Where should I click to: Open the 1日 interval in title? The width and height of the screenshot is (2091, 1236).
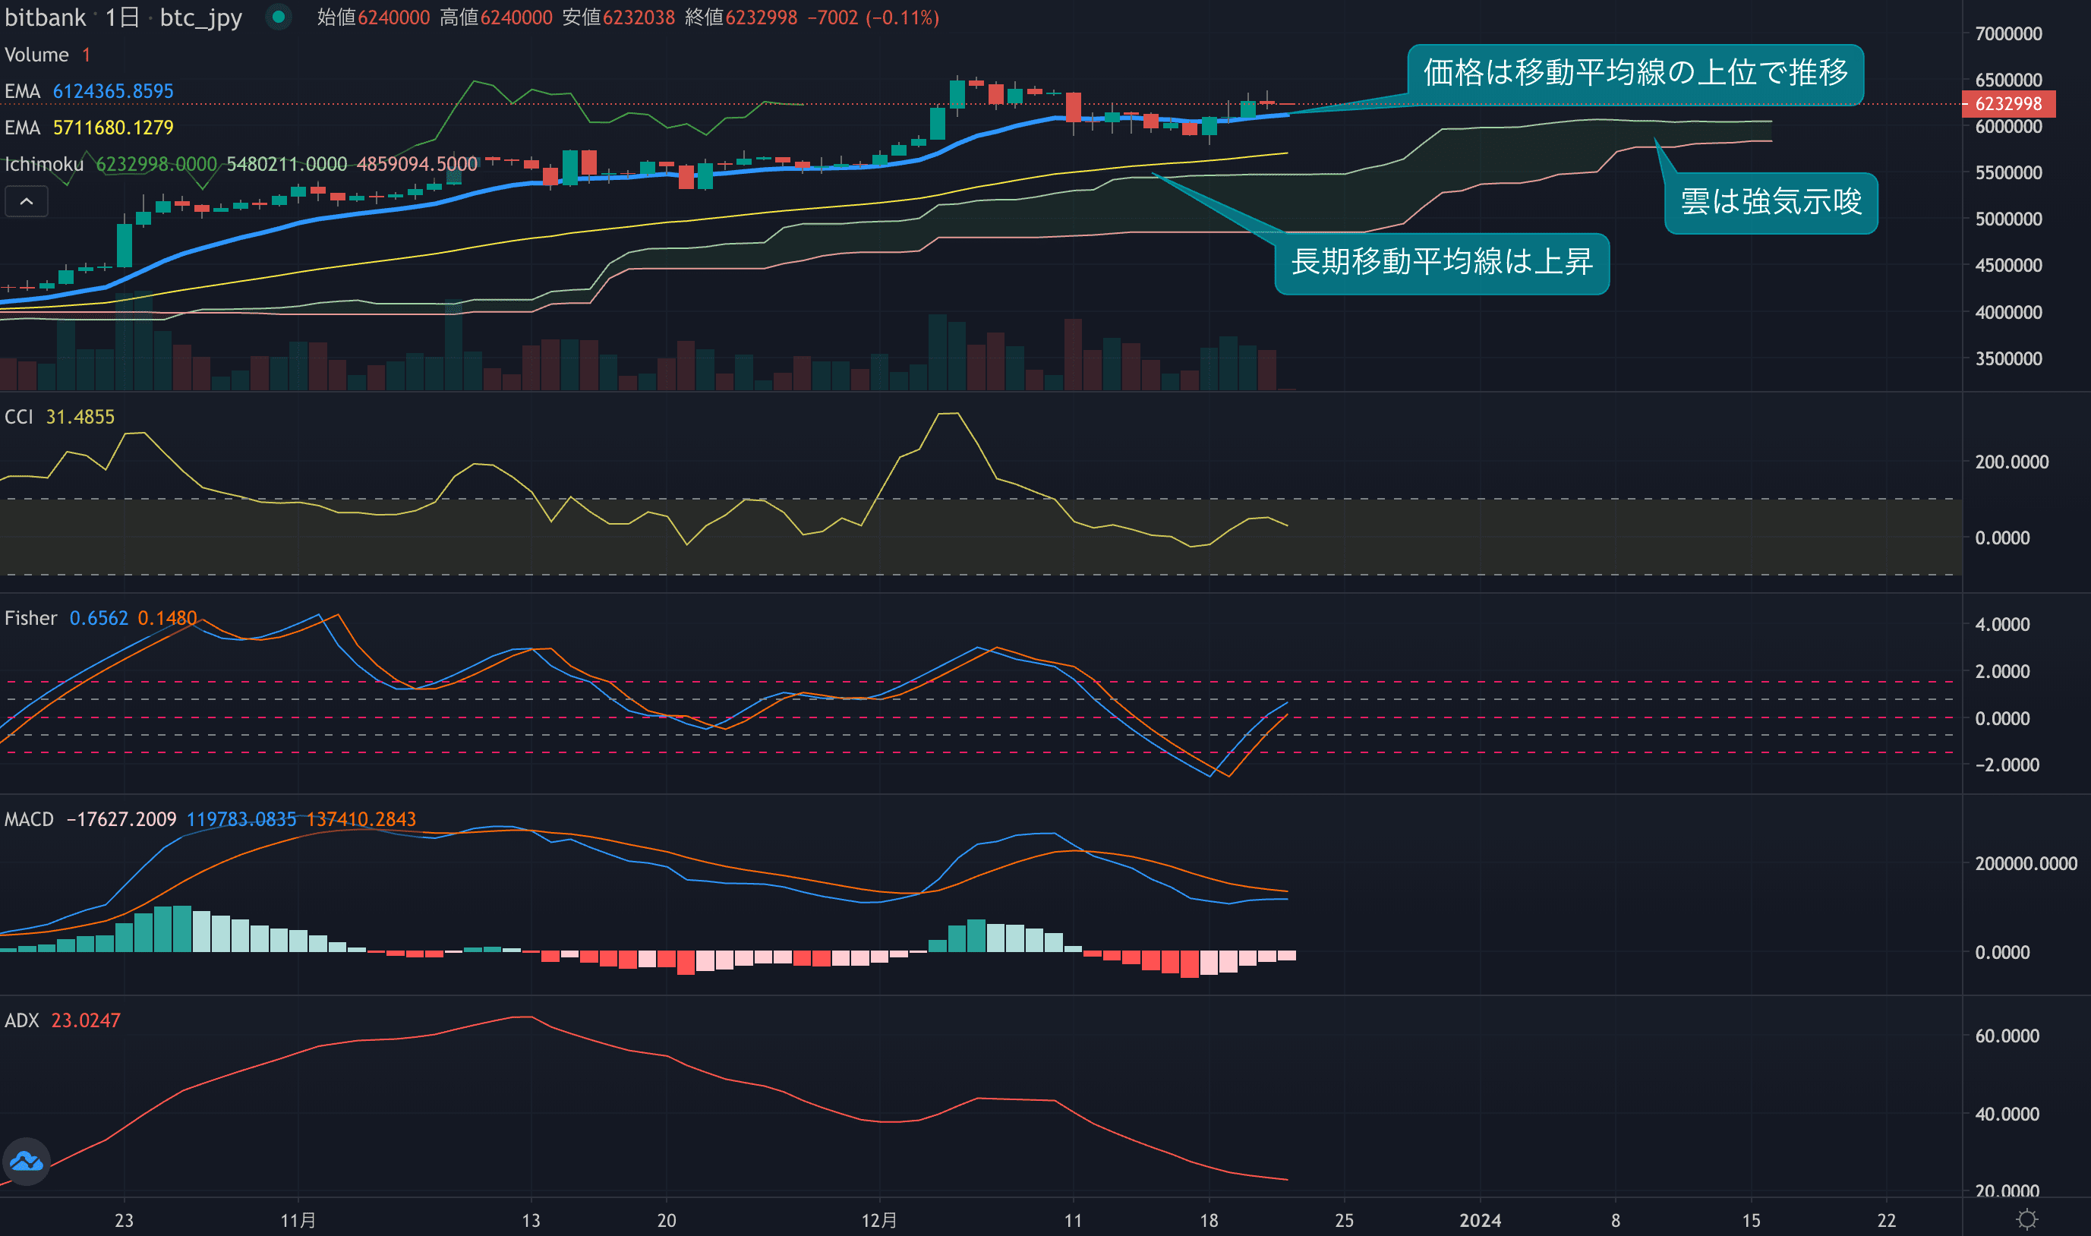122,17
